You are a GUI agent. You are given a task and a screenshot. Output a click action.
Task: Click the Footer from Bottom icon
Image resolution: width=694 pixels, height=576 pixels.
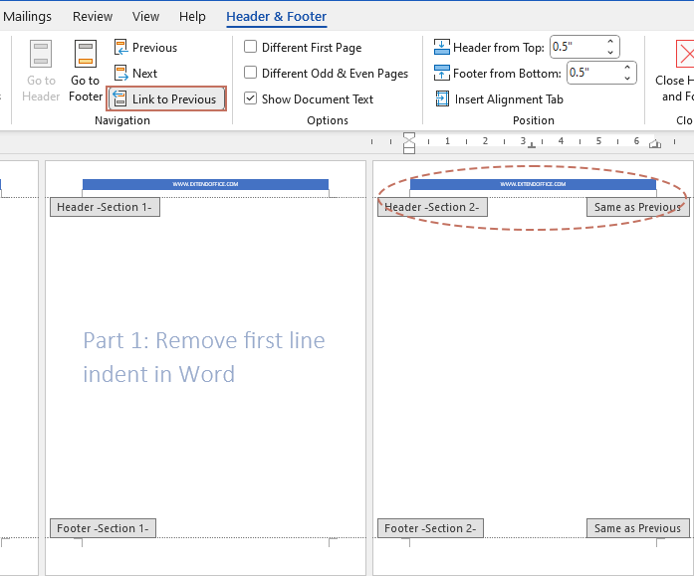442,73
